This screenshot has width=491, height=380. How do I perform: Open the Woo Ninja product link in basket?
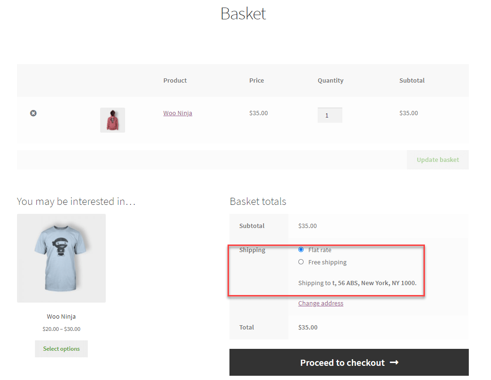click(x=178, y=113)
